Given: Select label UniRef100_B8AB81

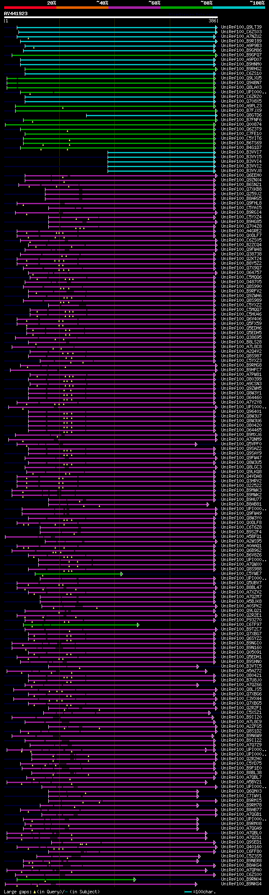Looking at the screenshot, I should point(241,504).
